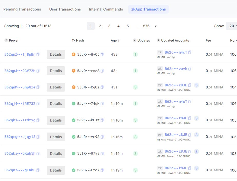Copy tx hash 5Jv4•••74qH

pyautogui.click(x=102, y=104)
